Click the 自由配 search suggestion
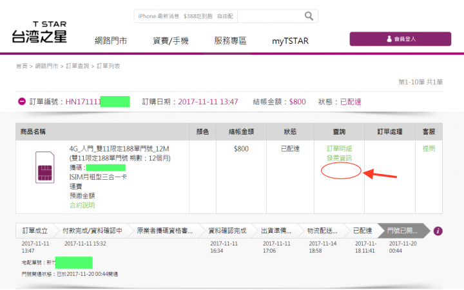Screen dimensions: 464x290 225,16
